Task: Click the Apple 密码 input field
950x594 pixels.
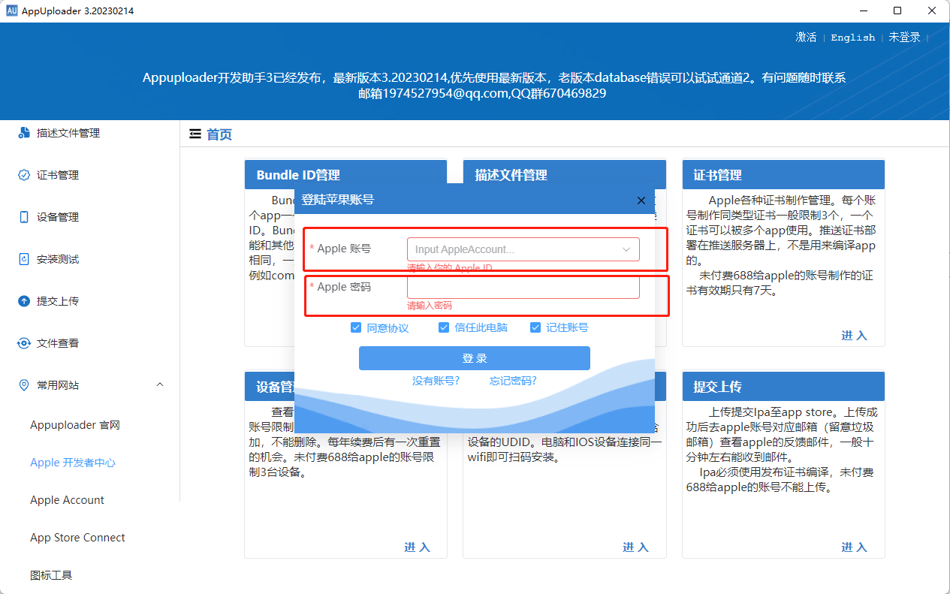Action: [x=523, y=286]
